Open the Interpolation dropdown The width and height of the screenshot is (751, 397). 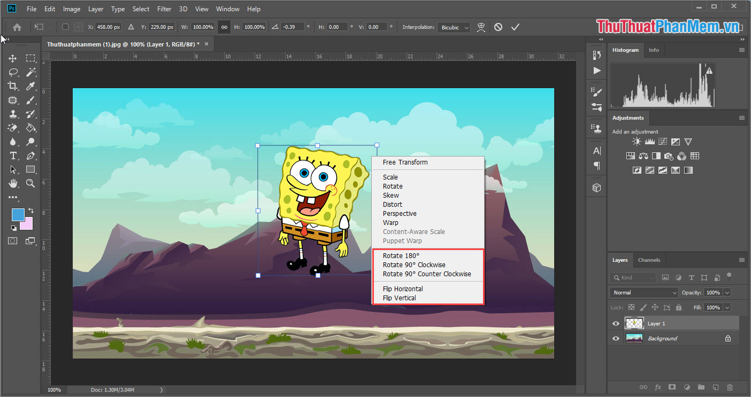(454, 27)
